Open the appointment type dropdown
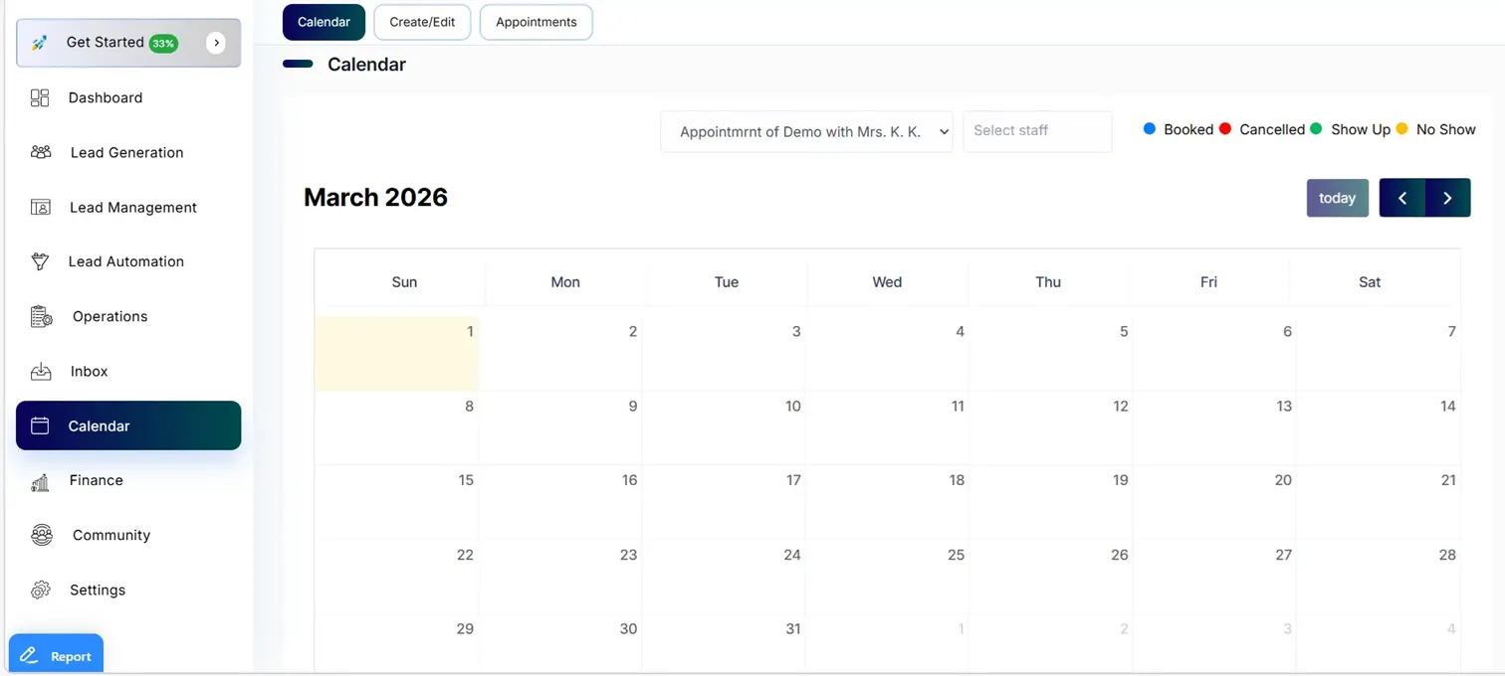1505x676 pixels. (x=806, y=131)
